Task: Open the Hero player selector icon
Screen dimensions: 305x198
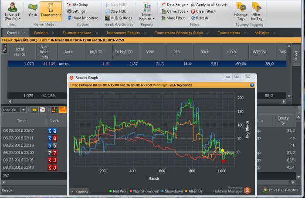Action: pyautogui.click(x=12, y=11)
